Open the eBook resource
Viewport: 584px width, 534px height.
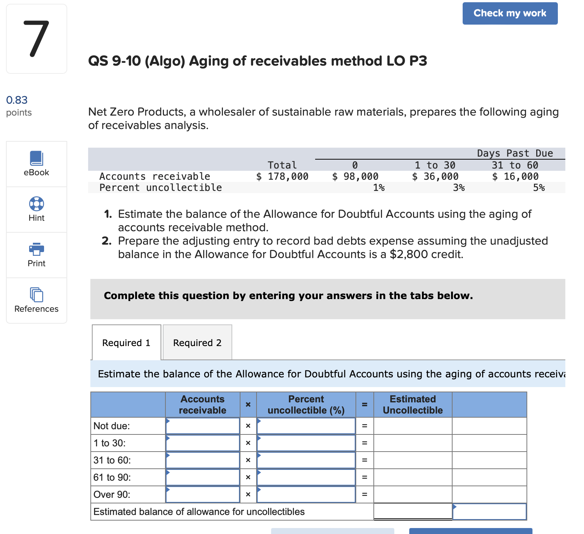point(36,164)
